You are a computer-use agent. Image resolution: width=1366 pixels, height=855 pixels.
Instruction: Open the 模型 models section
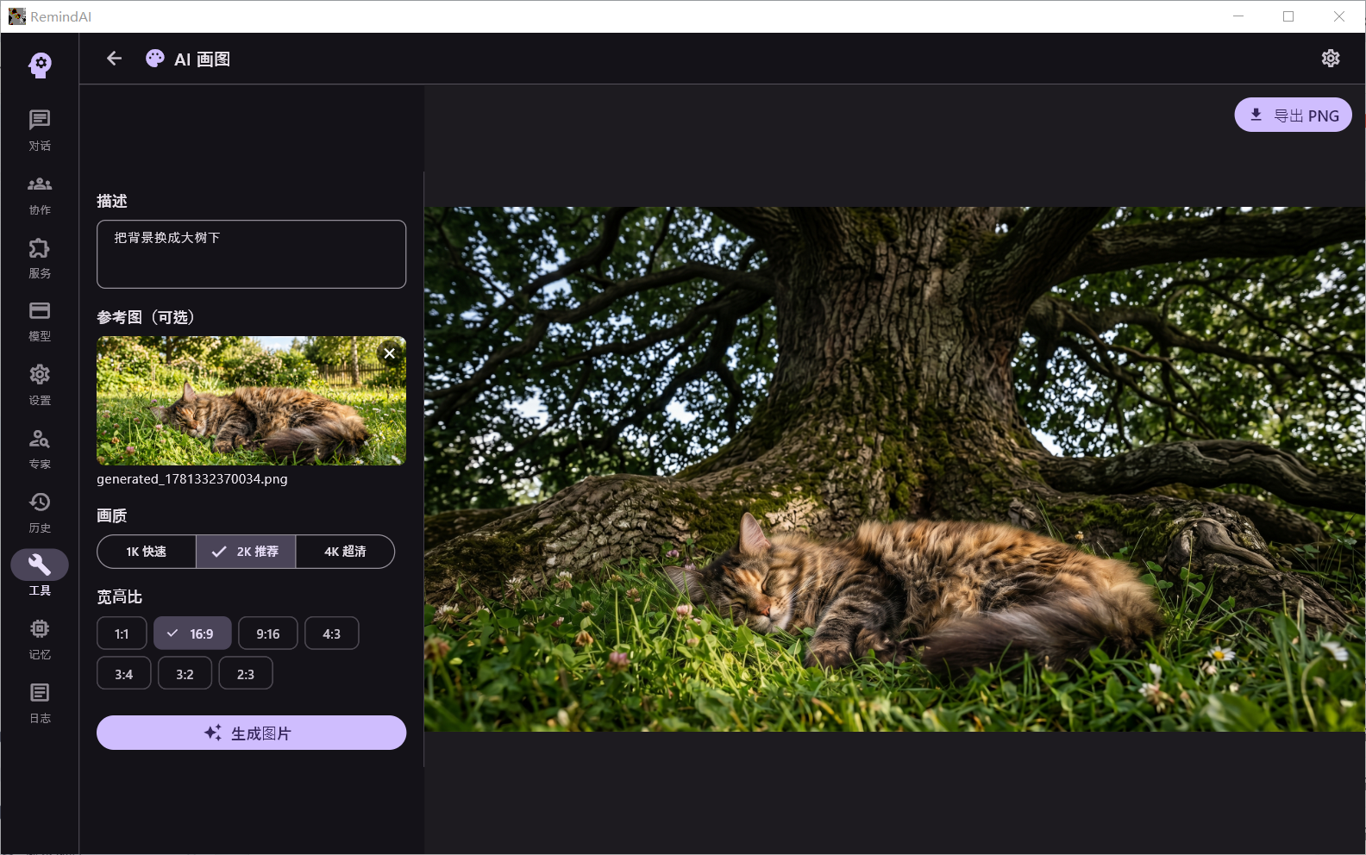click(x=40, y=321)
